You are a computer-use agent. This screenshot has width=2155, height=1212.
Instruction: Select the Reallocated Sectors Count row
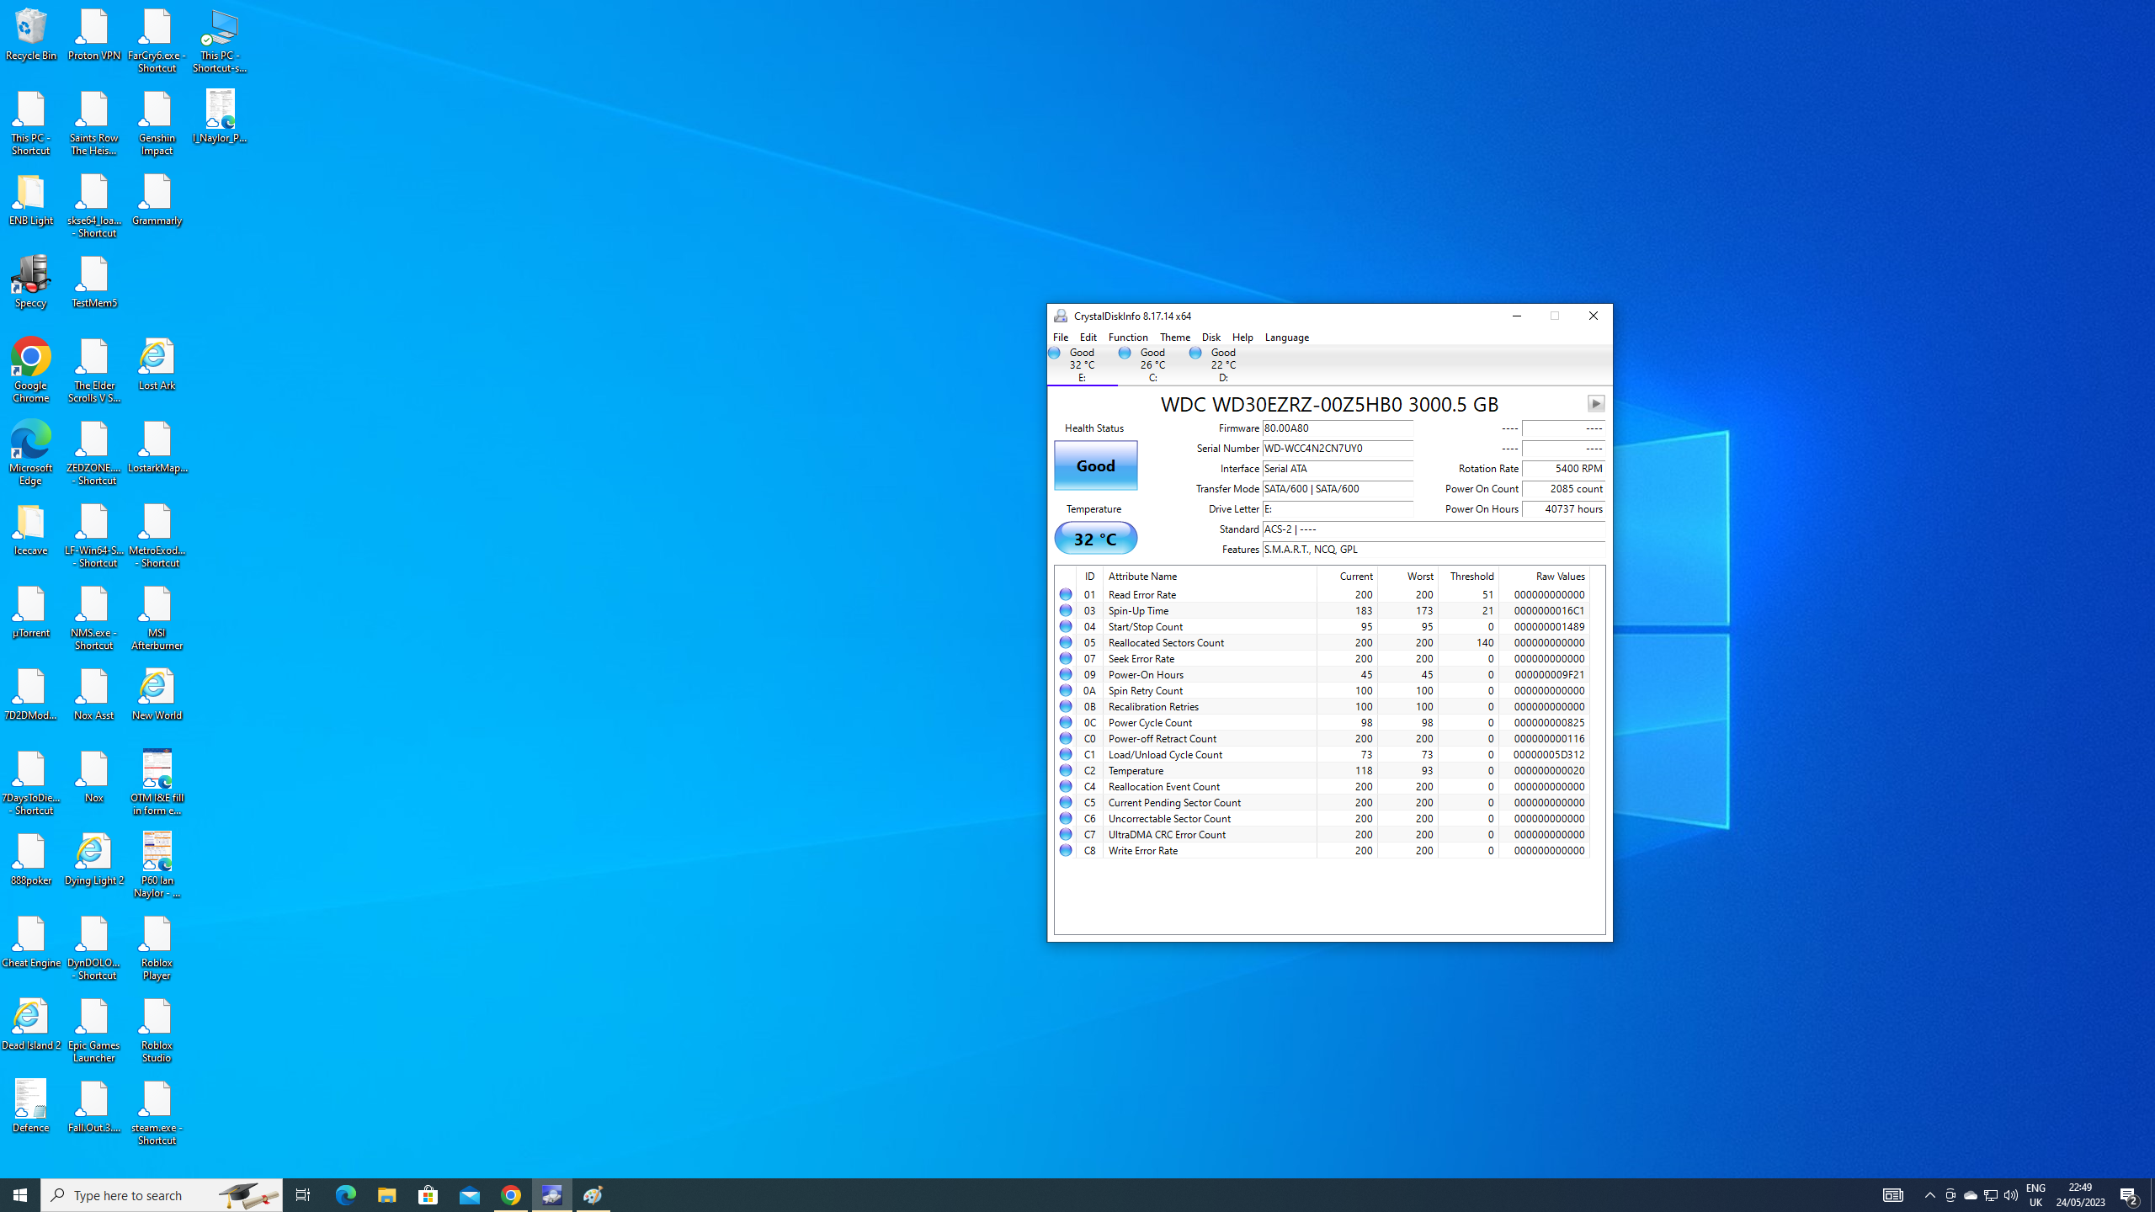[1322, 642]
